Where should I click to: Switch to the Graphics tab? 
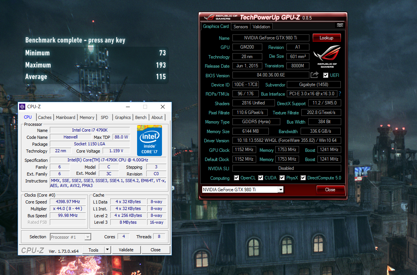coord(123,117)
